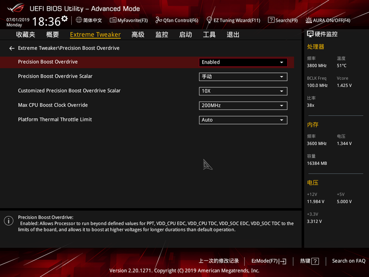Select Platform Thermal Throttle Limit label
Viewport: 369px width, 277px height.
pyautogui.click(x=55, y=119)
